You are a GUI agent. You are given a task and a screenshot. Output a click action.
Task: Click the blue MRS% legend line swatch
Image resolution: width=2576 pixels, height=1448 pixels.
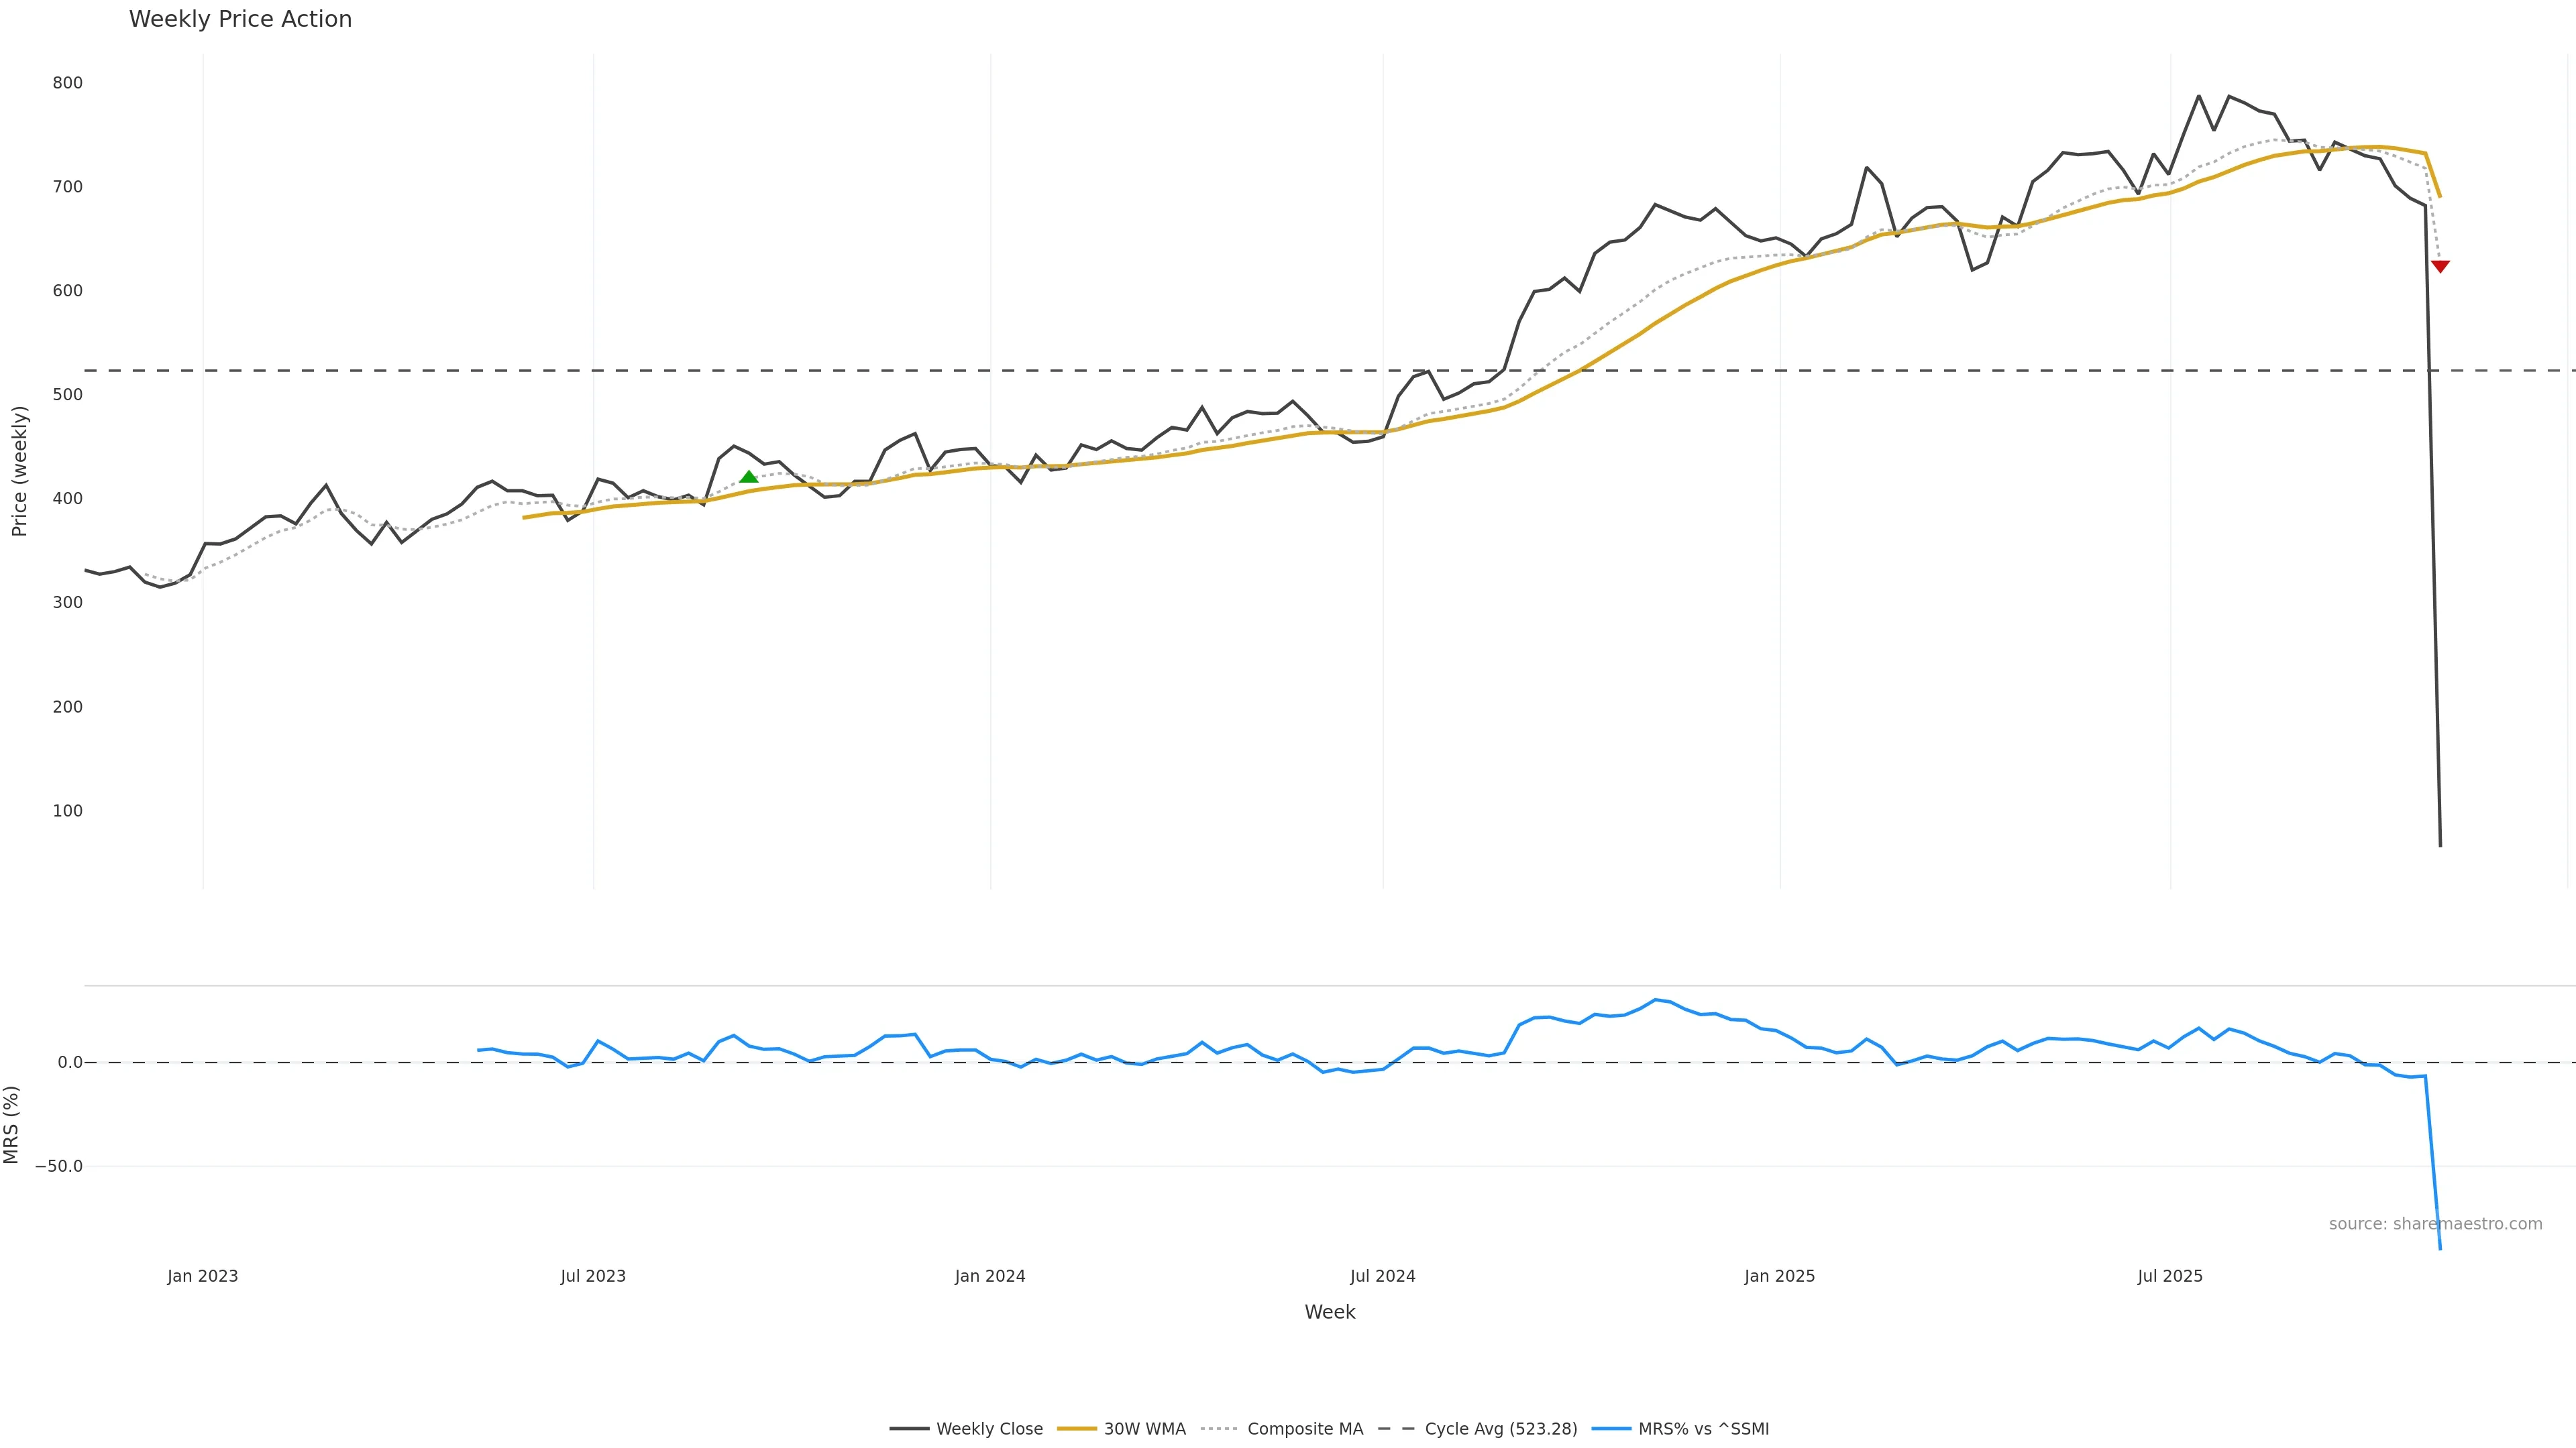[x=1611, y=1429]
